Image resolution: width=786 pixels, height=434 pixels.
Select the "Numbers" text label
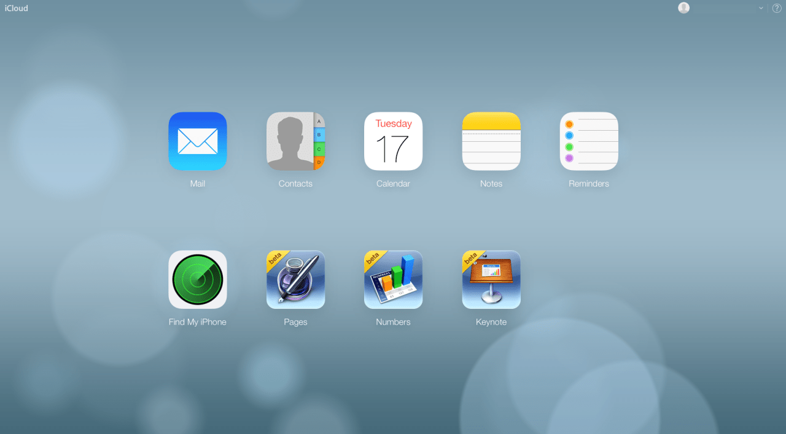(x=393, y=322)
